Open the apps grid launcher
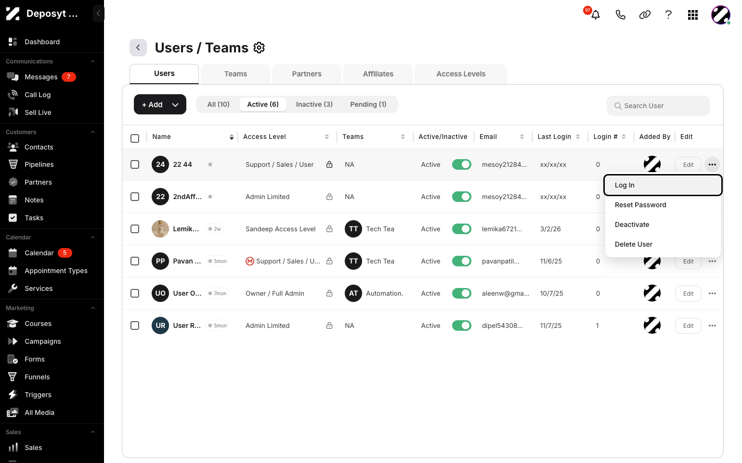This screenshot has width=742, height=463. click(693, 15)
